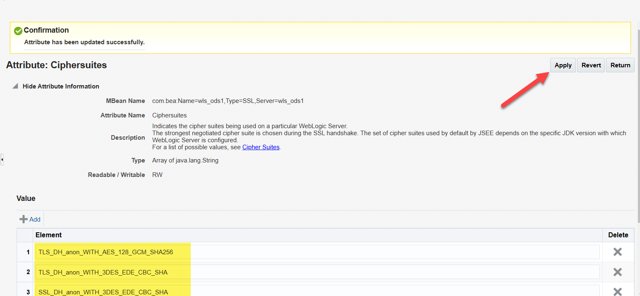Click the green Confirmation checkmark icon
Screen dimensions: 640x296
[x=18, y=31]
